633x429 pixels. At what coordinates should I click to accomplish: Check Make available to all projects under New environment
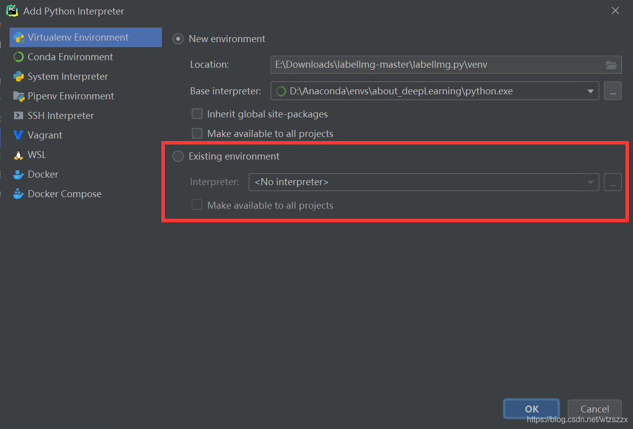tap(197, 133)
